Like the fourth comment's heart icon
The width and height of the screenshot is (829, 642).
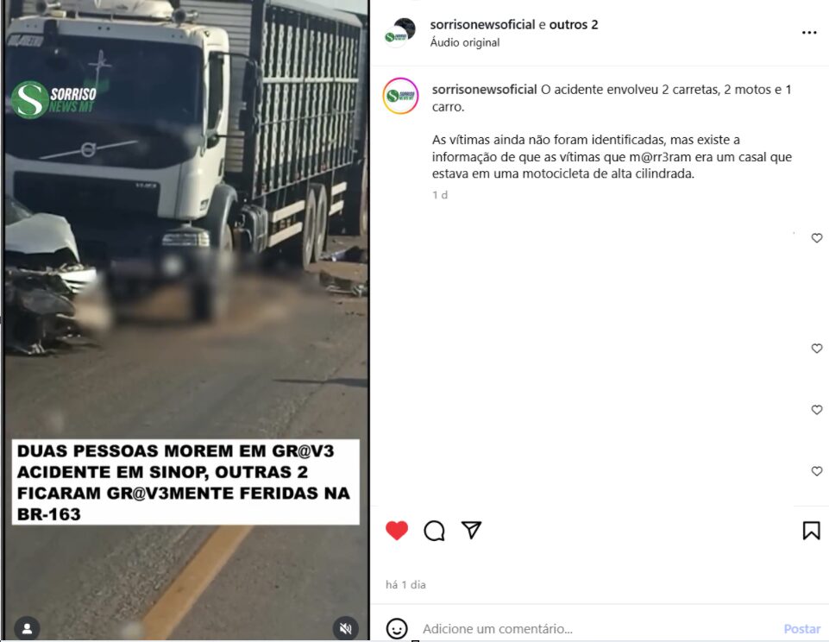click(816, 471)
